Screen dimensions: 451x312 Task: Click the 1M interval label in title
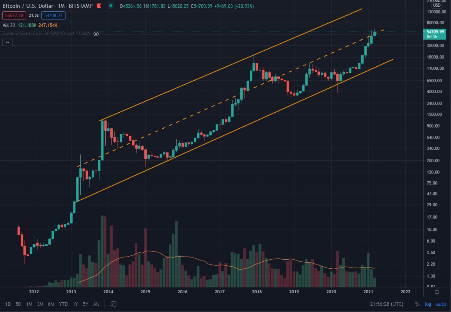click(x=61, y=6)
